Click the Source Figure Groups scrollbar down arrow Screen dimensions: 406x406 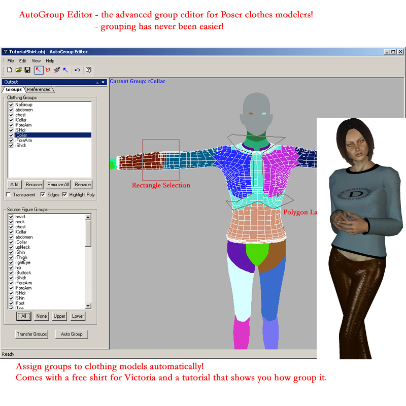click(x=88, y=306)
